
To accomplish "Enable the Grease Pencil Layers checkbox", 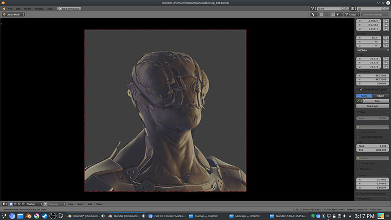I will click(361, 89).
